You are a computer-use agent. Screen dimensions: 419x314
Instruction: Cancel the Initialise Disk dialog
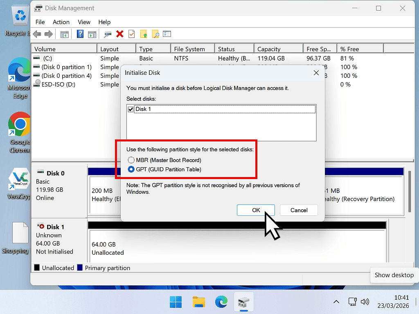tap(299, 210)
